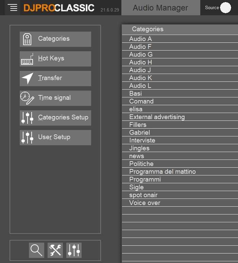The image size is (238, 263).
Task: Select the Audio A category
Action: click(x=140, y=39)
